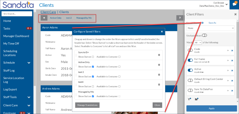Click the Site Search input field
Viewport: 239px width, 114px height.
click(x=17, y=14)
